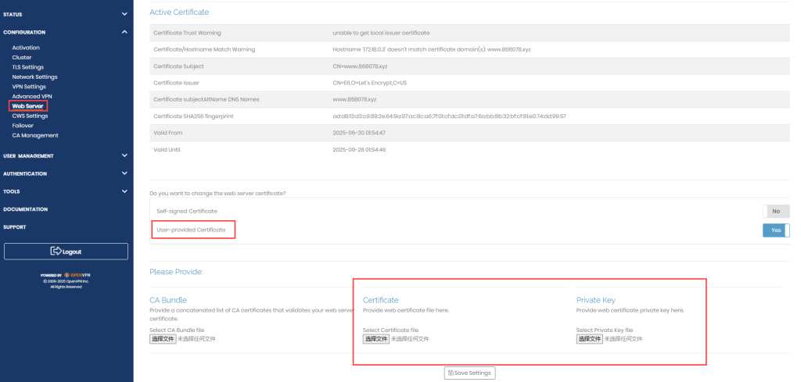
Task: Go to Network Settings in sidebar
Action: (x=34, y=77)
